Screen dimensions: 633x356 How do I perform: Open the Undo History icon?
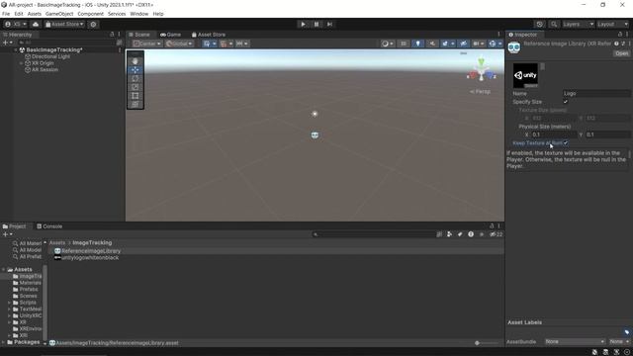tap(540, 24)
